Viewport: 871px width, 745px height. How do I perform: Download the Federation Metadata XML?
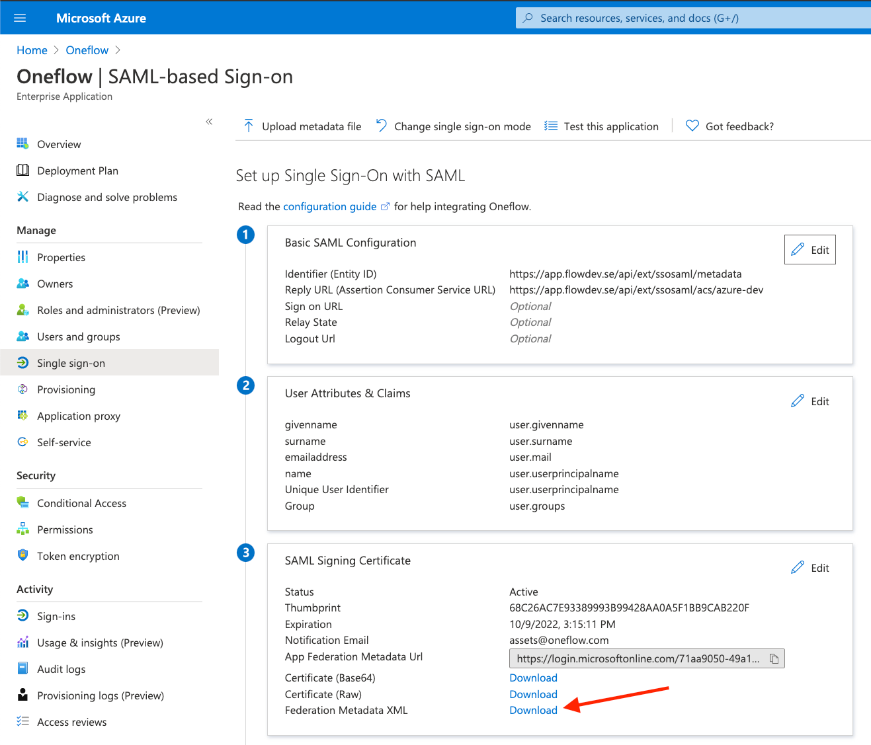point(533,710)
